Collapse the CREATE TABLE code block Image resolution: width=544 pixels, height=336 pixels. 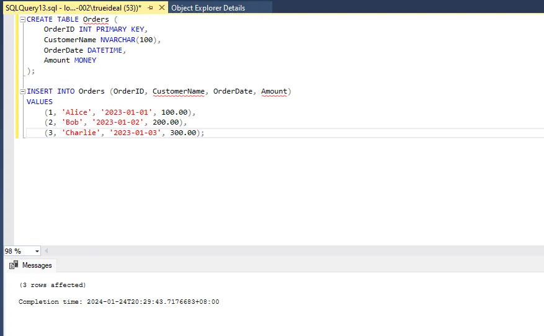click(23, 20)
